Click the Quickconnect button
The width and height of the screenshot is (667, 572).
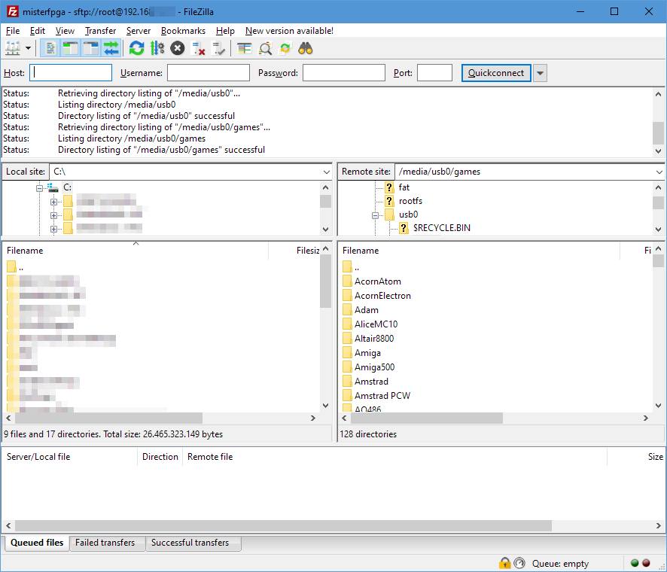496,73
